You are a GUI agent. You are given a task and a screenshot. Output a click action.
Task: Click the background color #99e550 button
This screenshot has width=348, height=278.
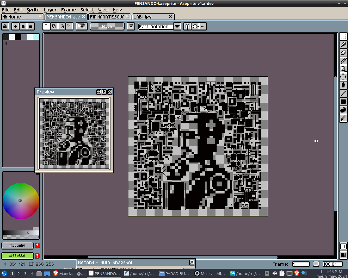pyautogui.click(x=17, y=256)
